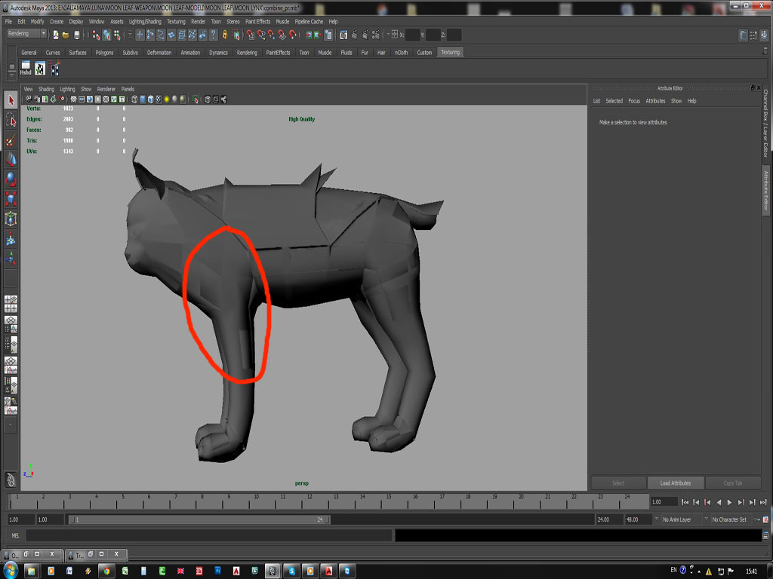The height and width of the screenshot is (579, 773).
Task: Open the viewport Lighting menu
Action: point(67,89)
